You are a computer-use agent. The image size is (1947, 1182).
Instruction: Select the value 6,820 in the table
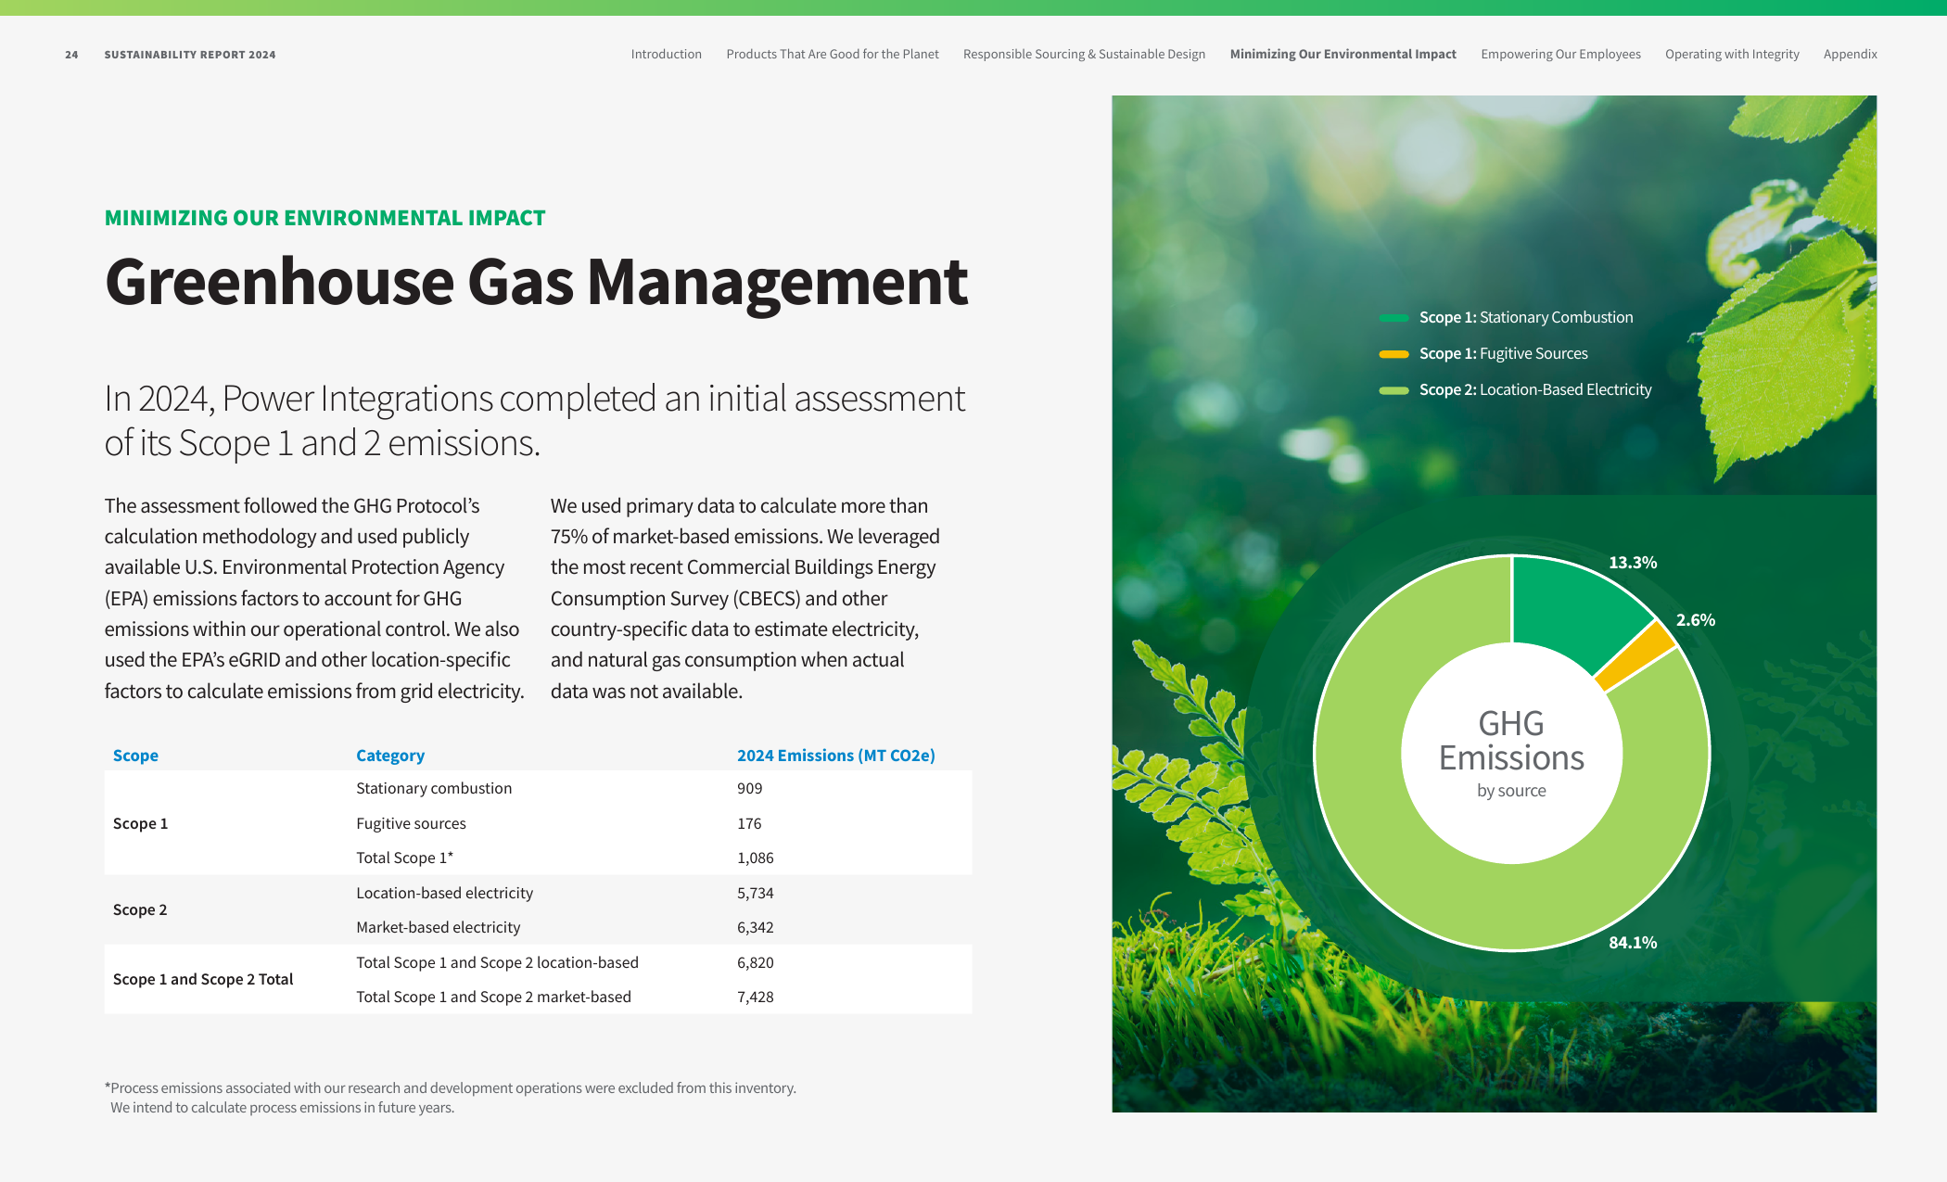pos(755,962)
